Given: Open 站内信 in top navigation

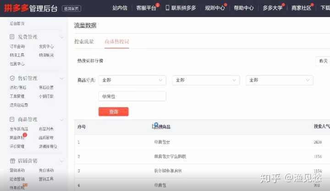Looking at the screenshot, I should point(120,8).
